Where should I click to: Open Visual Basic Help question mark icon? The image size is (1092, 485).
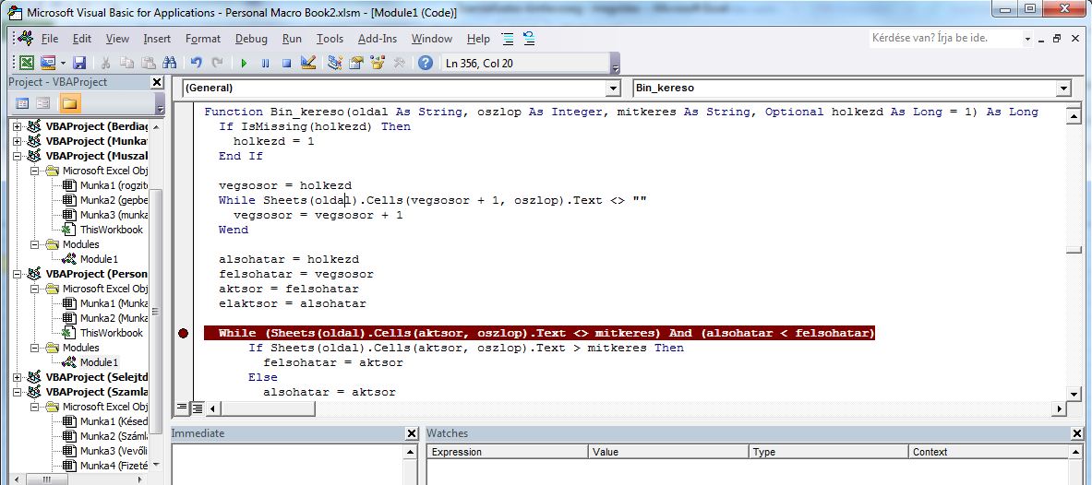426,63
